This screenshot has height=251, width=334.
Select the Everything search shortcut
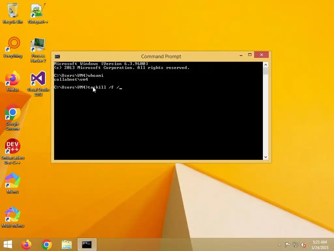[13, 47]
